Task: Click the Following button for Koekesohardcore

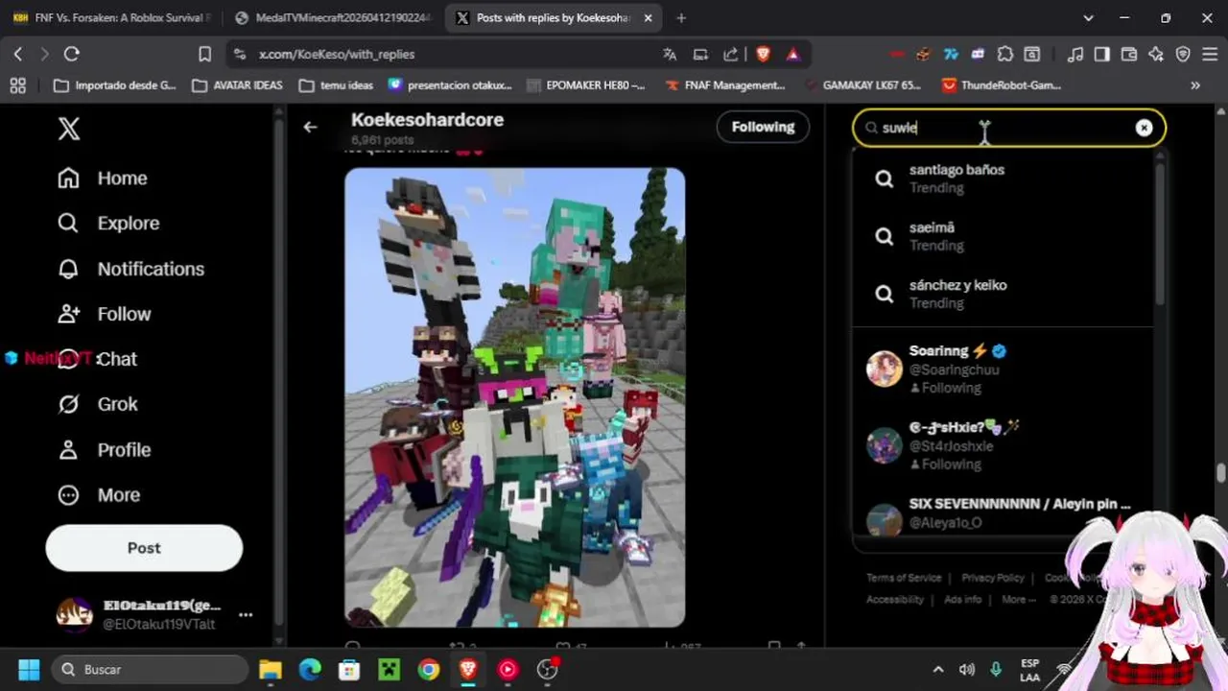Action: pyautogui.click(x=763, y=127)
